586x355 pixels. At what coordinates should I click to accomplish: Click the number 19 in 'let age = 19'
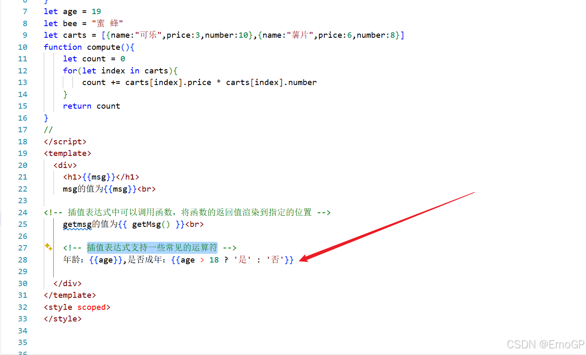click(x=96, y=12)
